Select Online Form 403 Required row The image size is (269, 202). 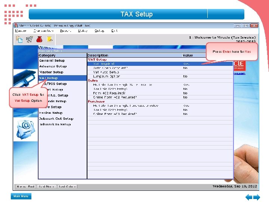click(x=160, y=114)
